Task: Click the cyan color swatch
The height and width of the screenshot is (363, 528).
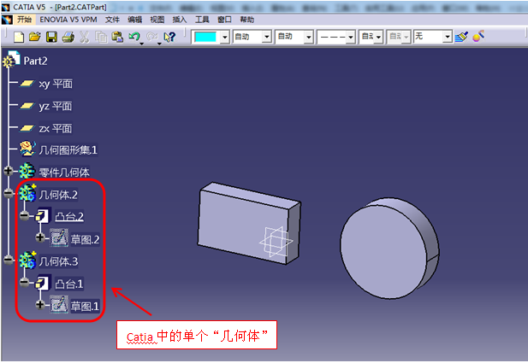Action: tap(205, 37)
